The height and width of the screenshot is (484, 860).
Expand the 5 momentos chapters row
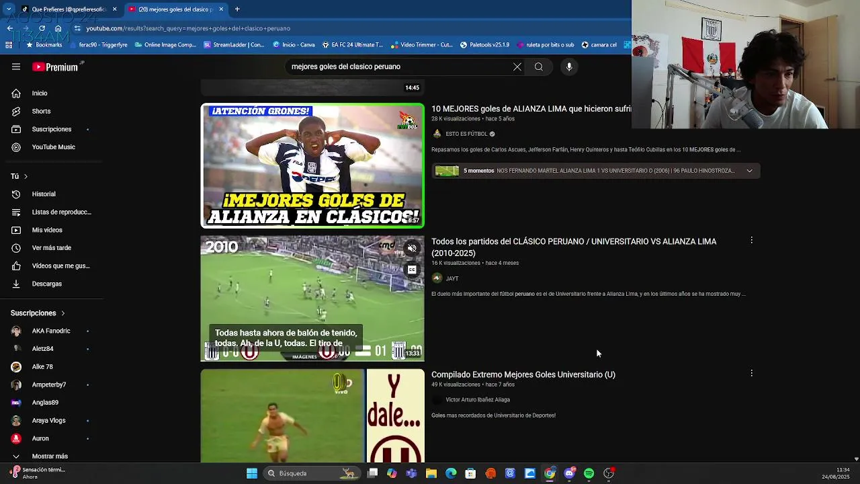(750, 171)
